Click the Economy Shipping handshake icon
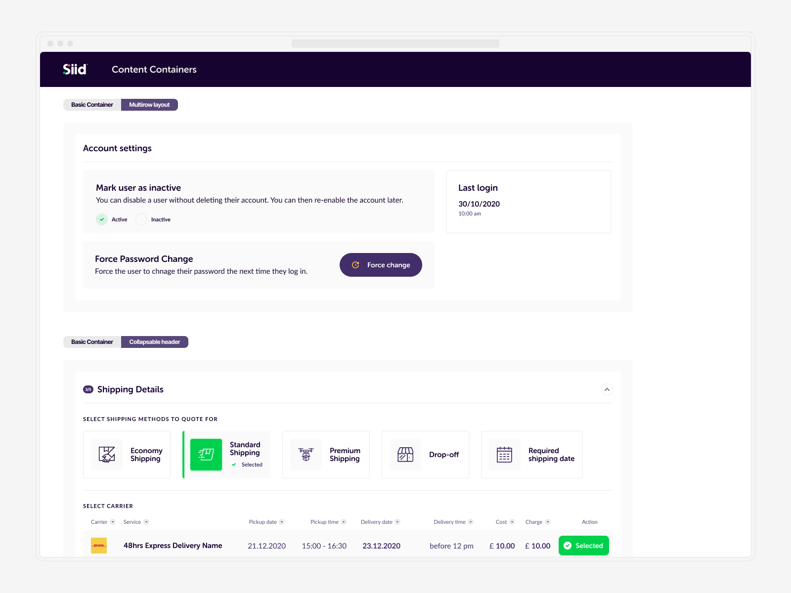The width and height of the screenshot is (791, 593). (x=107, y=455)
